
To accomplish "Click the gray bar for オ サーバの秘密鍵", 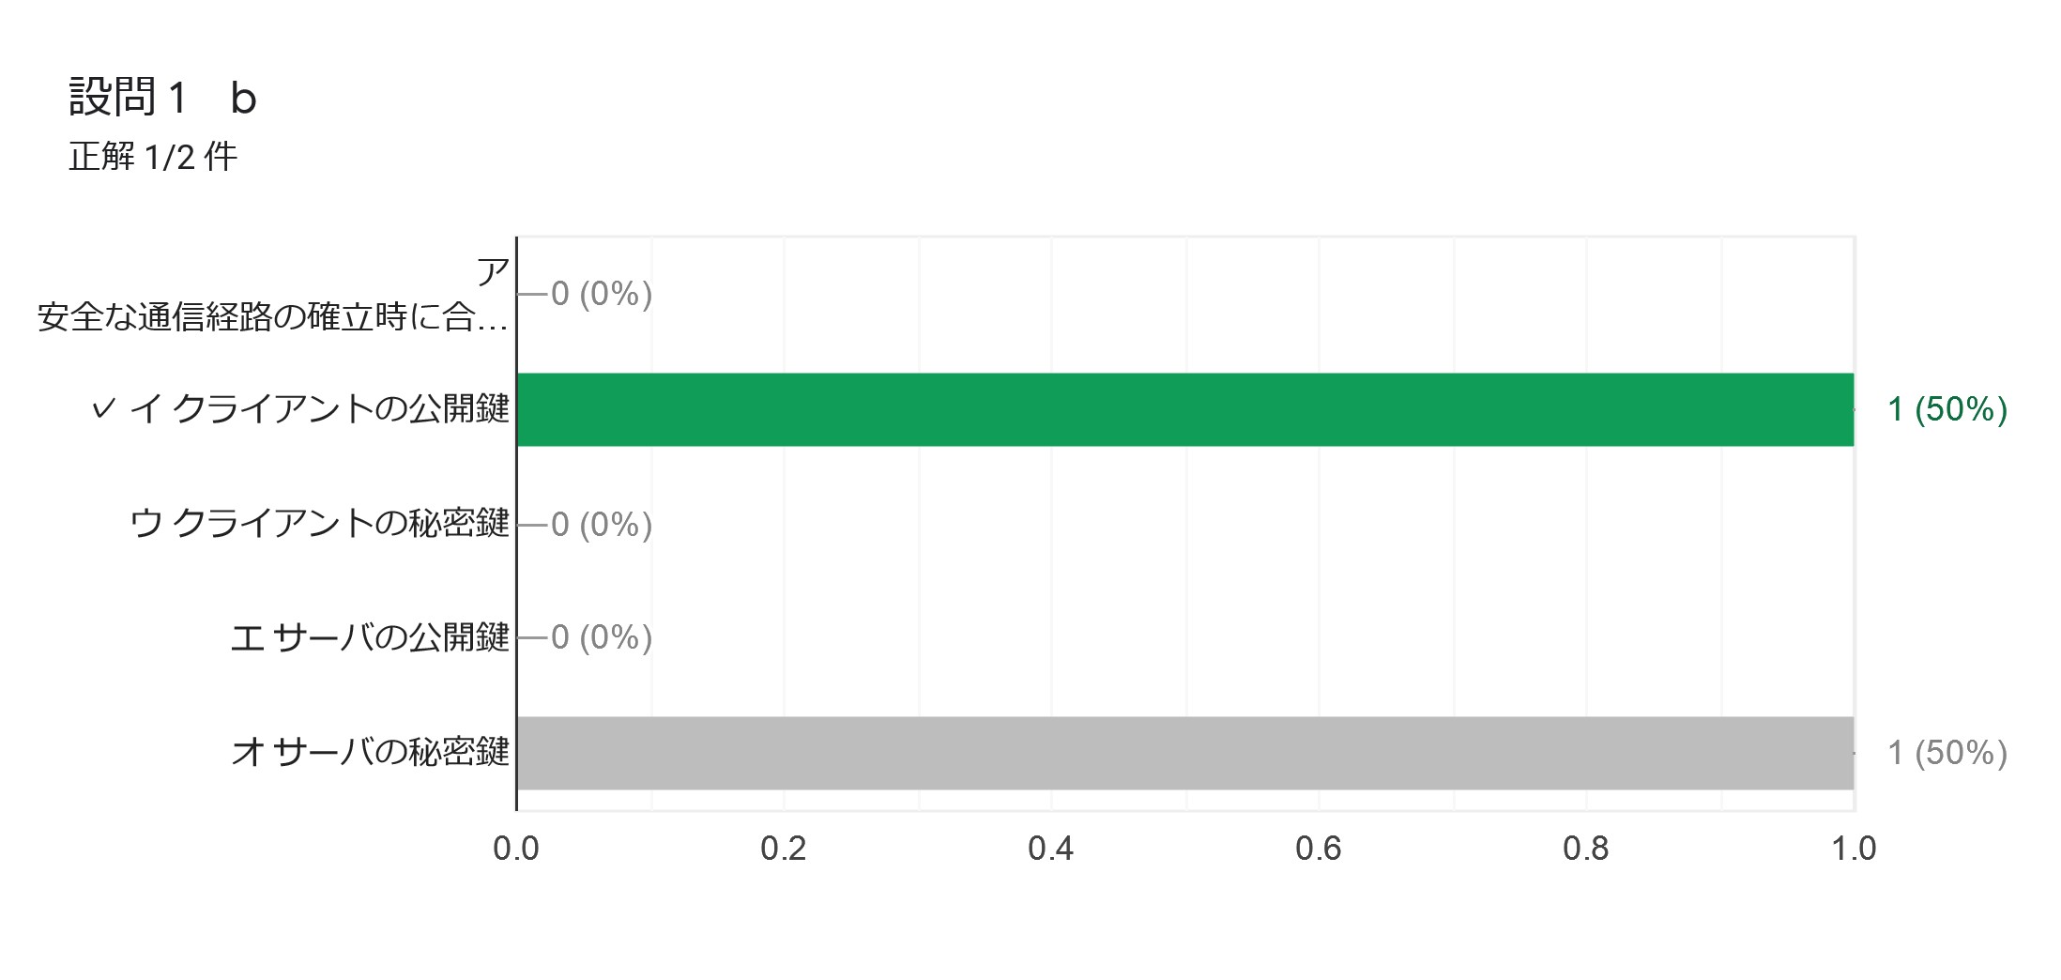I will coord(1185,753).
